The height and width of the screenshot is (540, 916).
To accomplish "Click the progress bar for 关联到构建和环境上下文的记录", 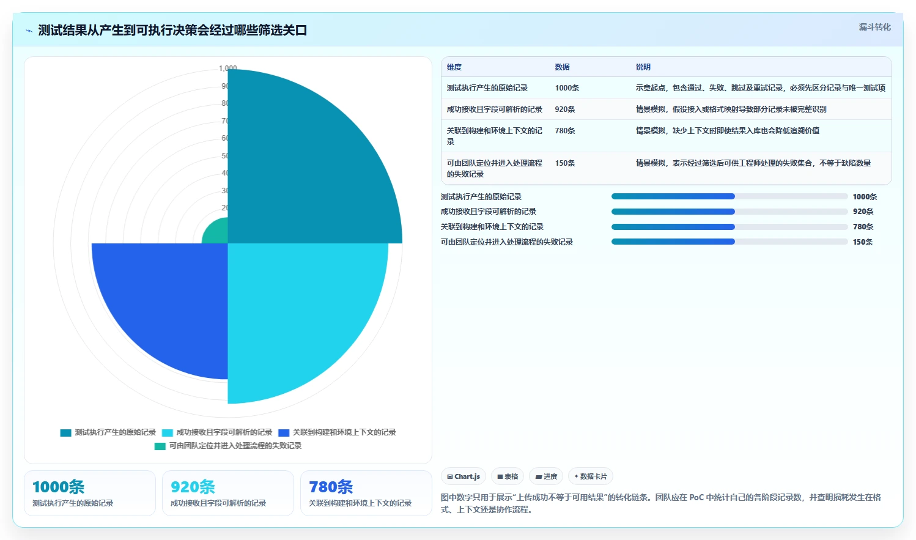I will [729, 227].
